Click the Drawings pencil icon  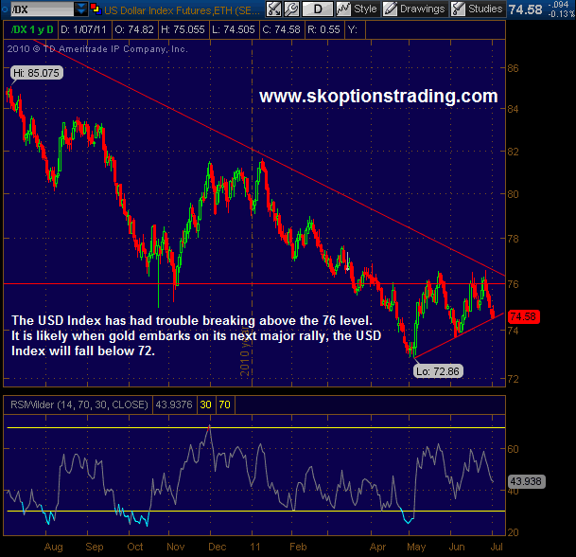tap(390, 9)
